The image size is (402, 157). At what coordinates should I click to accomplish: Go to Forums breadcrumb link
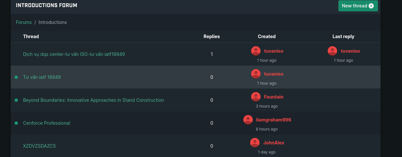tap(24, 22)
